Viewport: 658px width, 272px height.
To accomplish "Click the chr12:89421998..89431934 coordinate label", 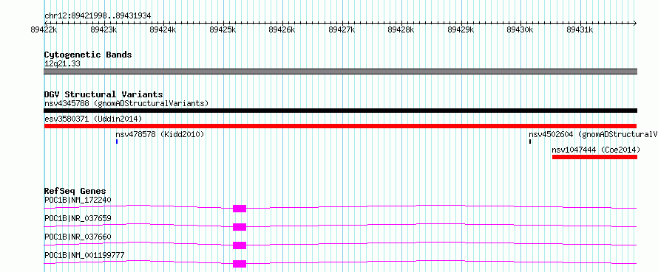I will [x=98, y=16].
